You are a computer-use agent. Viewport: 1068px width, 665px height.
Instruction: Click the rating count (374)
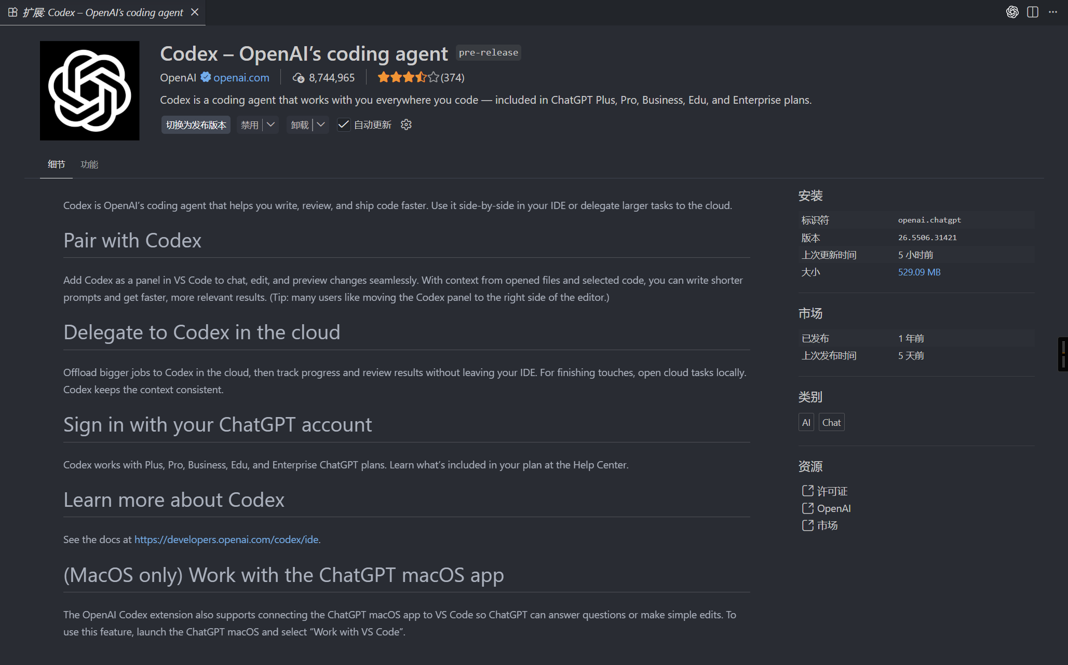pos(452,78)
